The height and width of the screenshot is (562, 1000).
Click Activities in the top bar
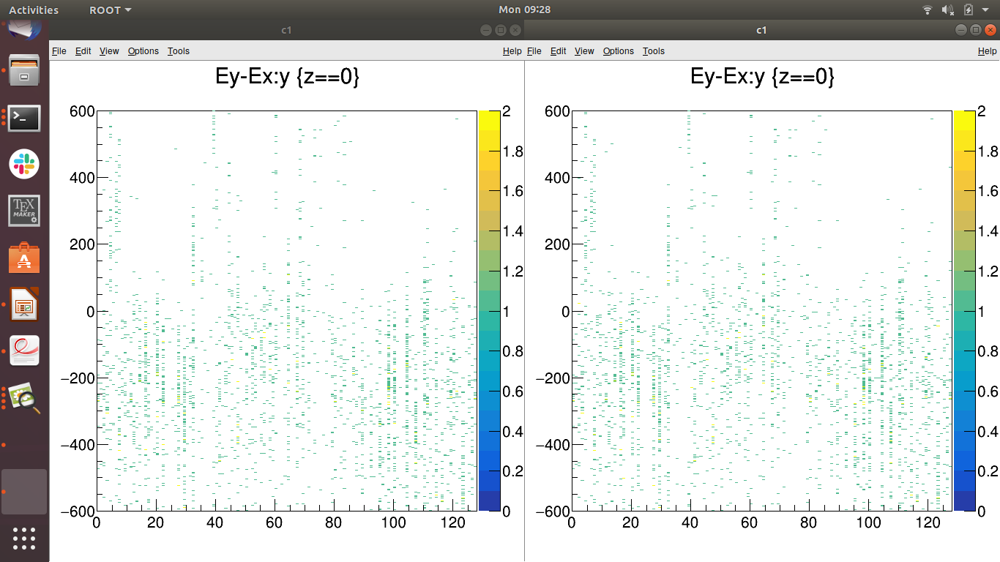pyautogui.click(x=34, y=10)
